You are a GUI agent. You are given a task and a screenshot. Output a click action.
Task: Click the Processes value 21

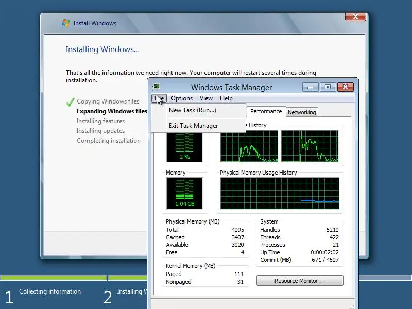pos(336,245)
